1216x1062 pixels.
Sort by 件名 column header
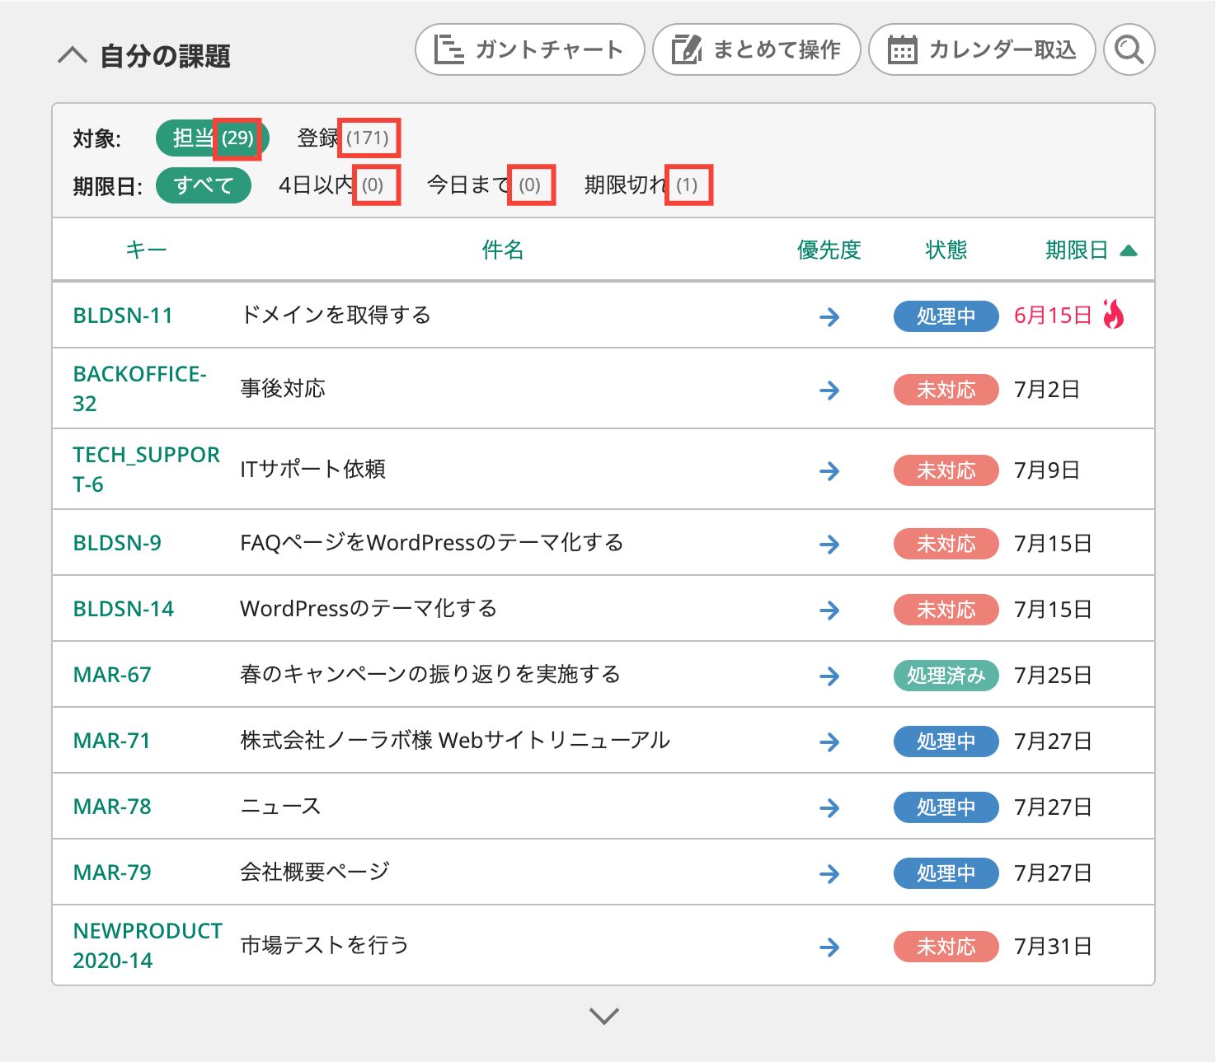(503, 250)
